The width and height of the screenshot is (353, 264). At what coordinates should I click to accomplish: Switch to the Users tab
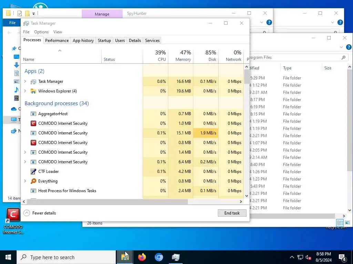point(120,41)
